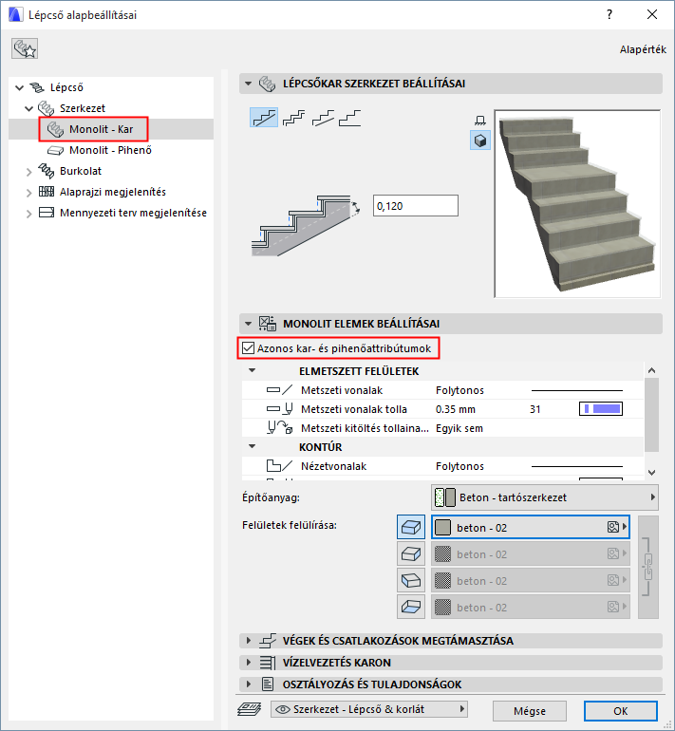Click the Beton - tartószerkezet material swatch
This screenshot has width=675, height=731.
pyautogui.click(x=444, y=497)
